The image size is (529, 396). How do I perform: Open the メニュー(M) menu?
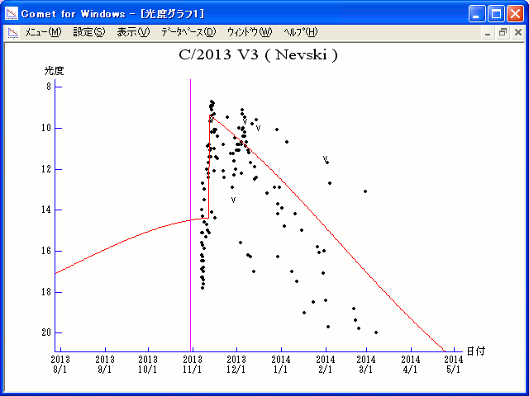[x=43, y=32]
